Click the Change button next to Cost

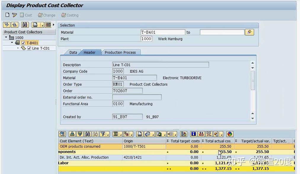point(46,15)
